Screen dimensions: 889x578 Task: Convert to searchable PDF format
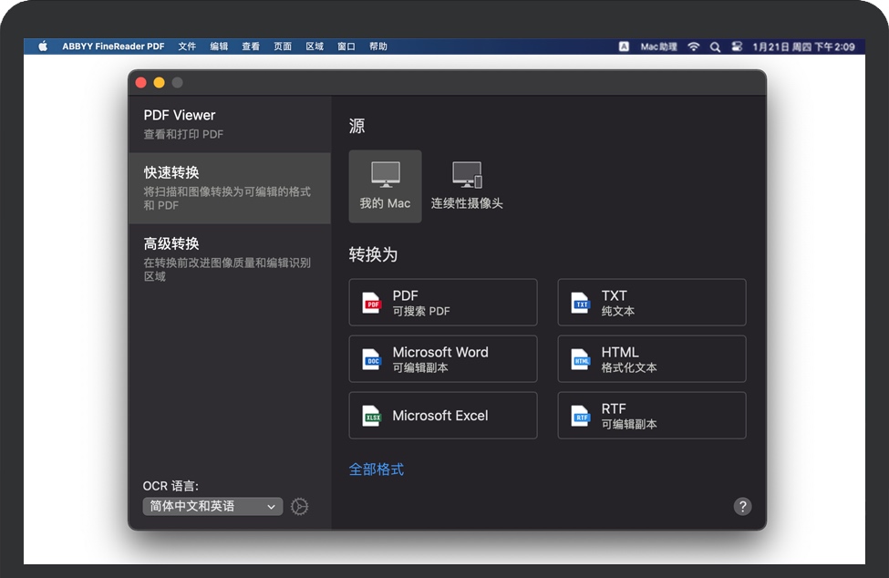coord(443,303)
